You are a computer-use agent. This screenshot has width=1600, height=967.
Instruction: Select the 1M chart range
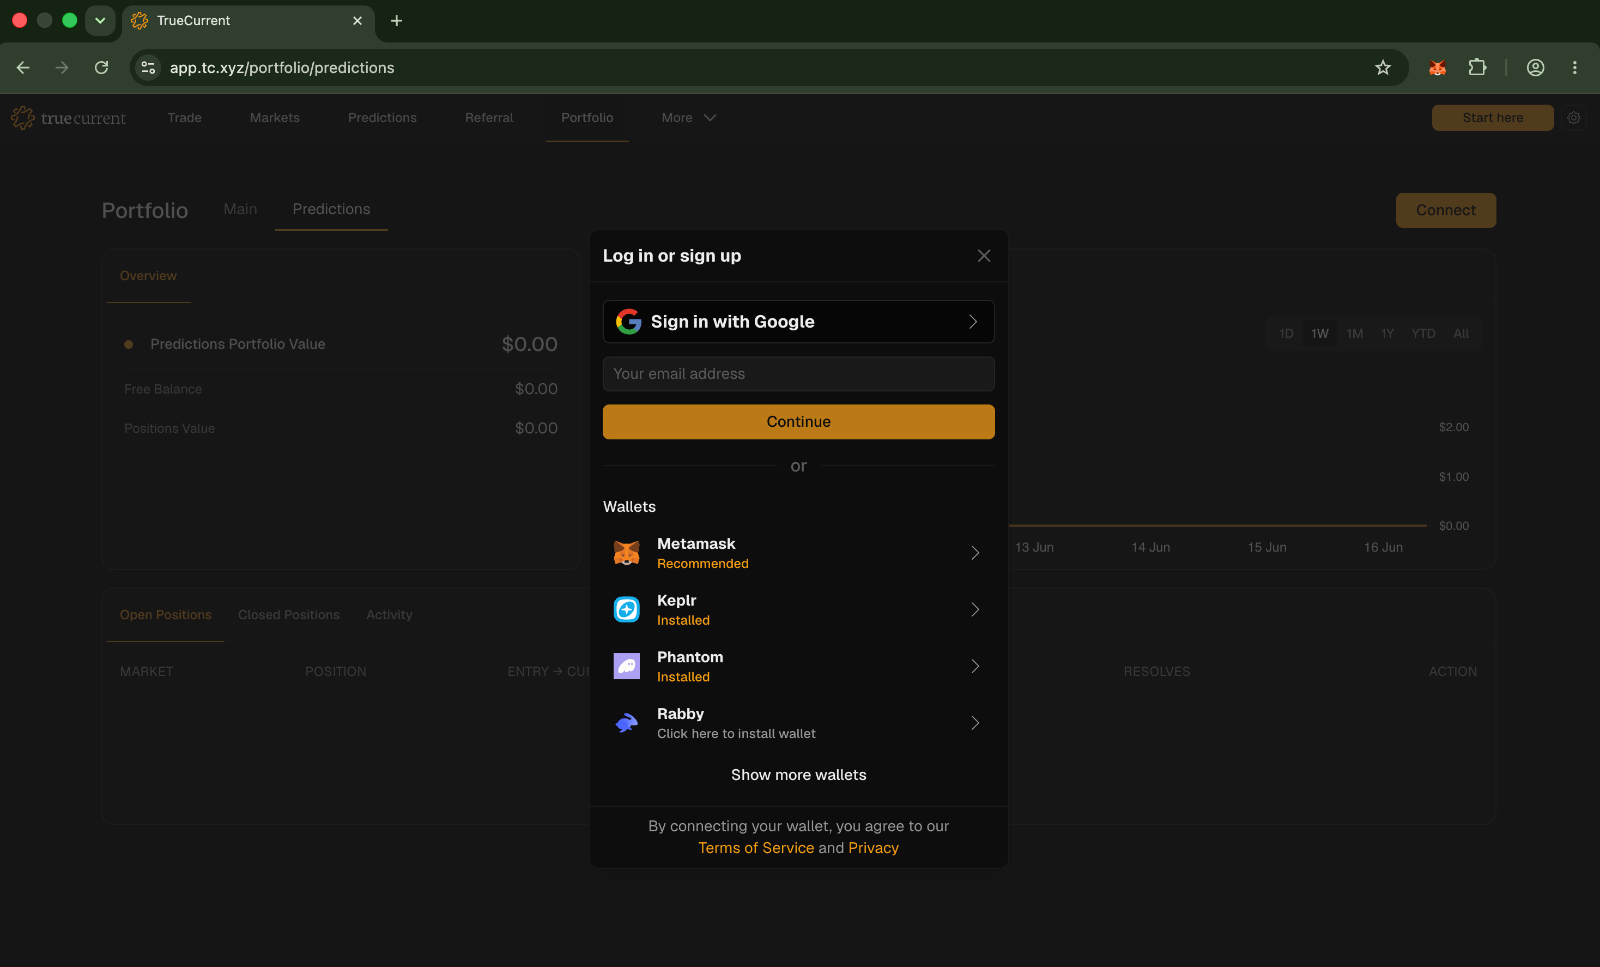click(x=1355, y=333)
